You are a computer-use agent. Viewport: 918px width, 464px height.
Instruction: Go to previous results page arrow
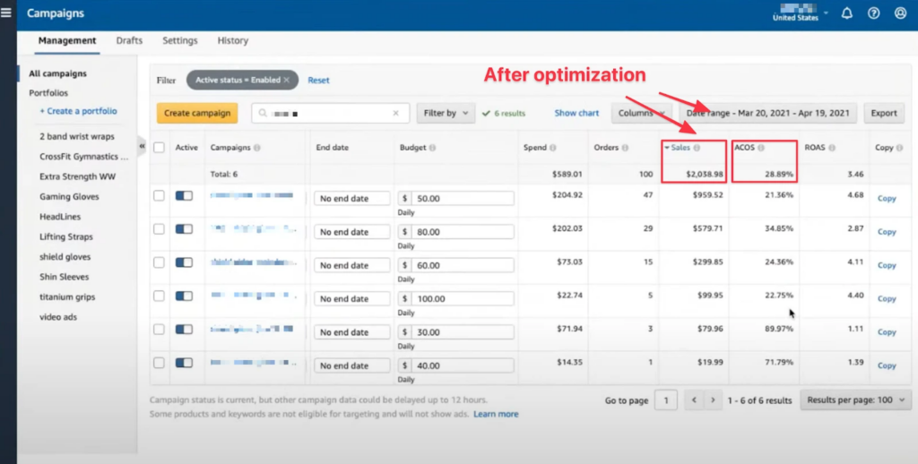[x=694, y=400]
